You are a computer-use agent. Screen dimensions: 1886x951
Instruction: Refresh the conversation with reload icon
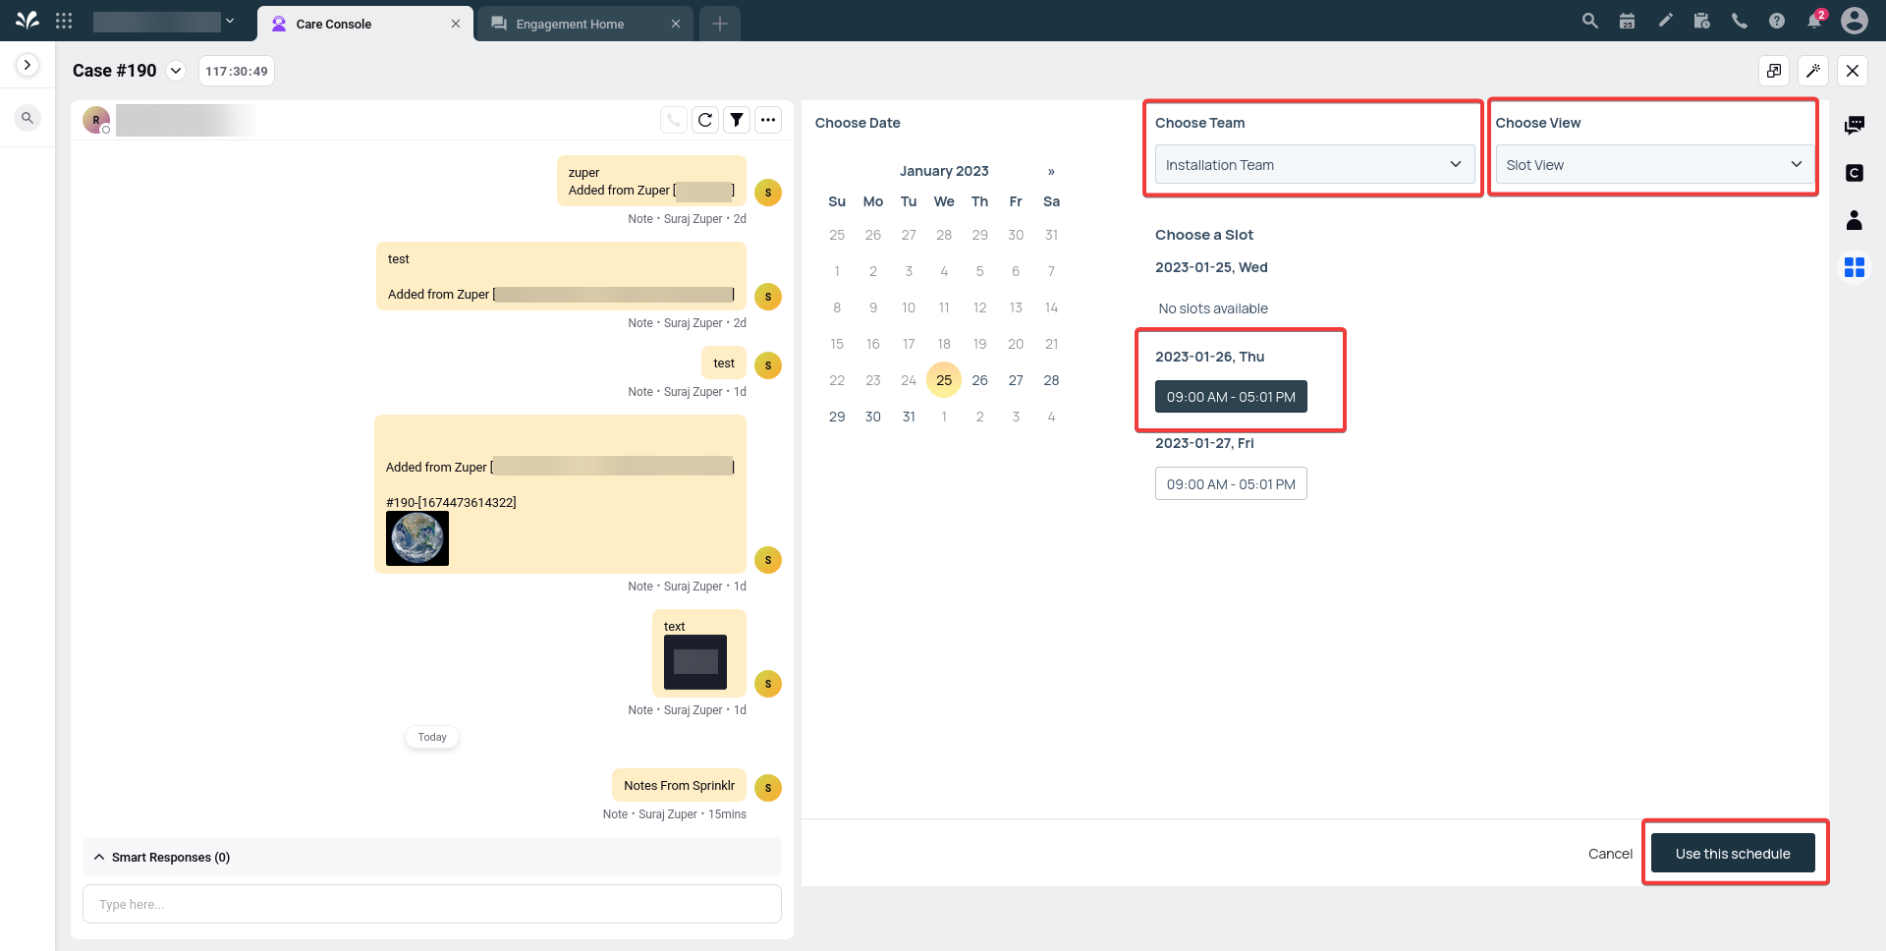(x=705, y=120)
